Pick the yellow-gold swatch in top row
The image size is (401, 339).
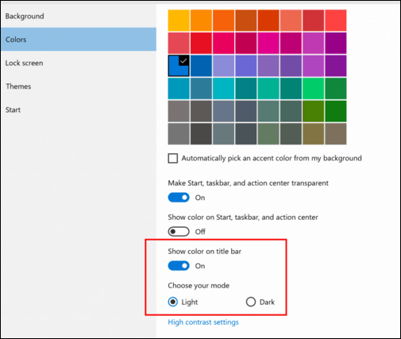(x=179, y=21)
